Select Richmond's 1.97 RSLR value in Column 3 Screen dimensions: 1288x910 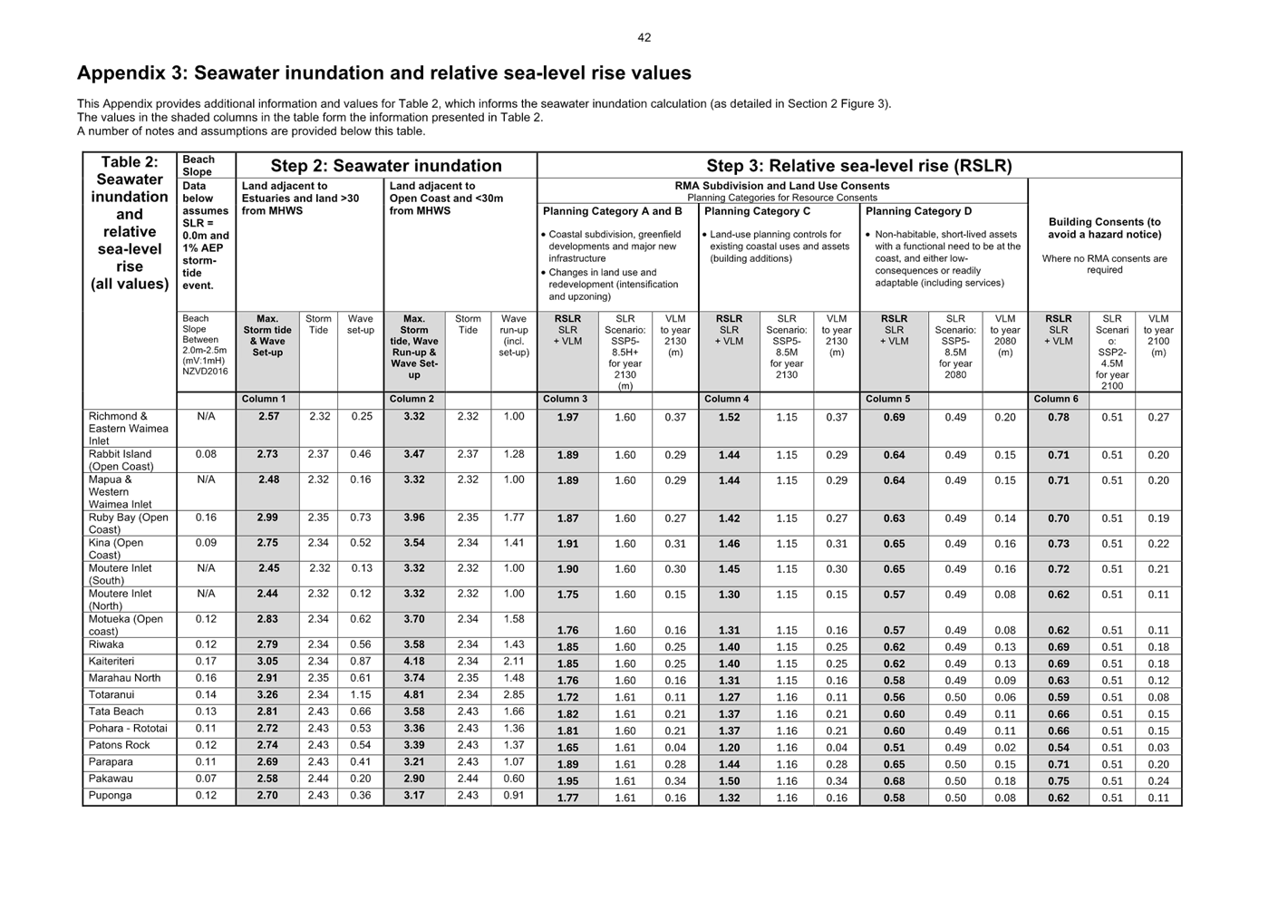(x=567, y=418)
